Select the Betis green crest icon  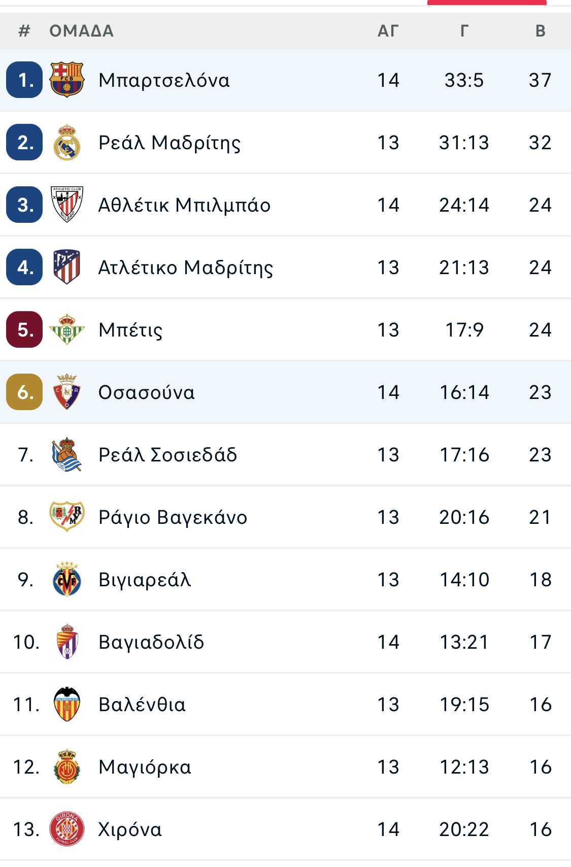pyautogui.click(x=66, y=329)
